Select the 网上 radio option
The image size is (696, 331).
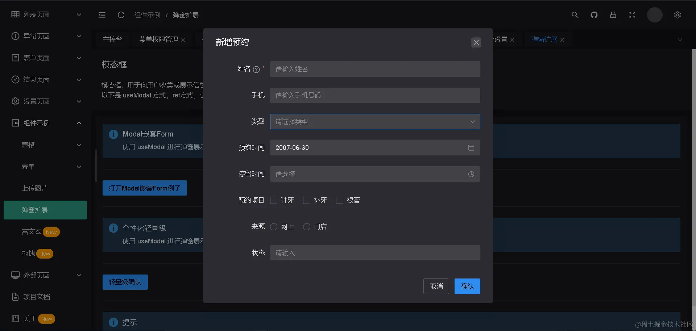tap(274, 227)
